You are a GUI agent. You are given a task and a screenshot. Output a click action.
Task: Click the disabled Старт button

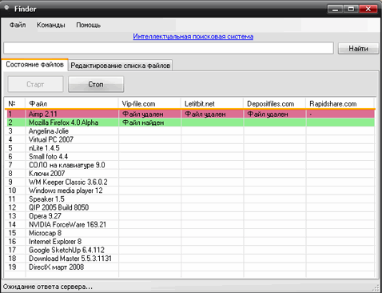tap(35, 84)
